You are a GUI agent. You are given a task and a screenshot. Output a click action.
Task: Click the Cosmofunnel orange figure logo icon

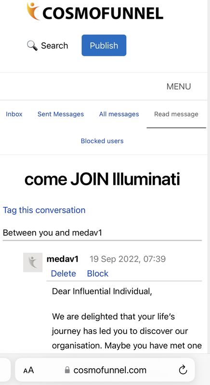tap(33, 11)
